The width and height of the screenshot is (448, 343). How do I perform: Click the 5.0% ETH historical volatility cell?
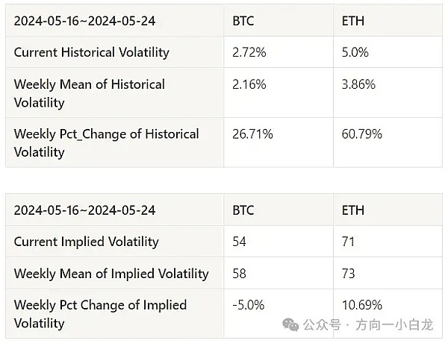356,52
